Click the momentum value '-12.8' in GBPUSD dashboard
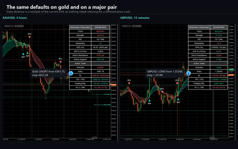 point(219,43)
